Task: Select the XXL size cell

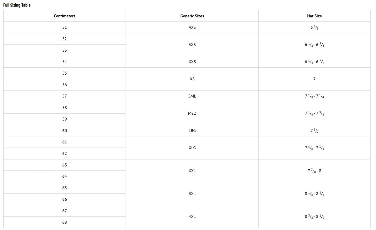Action: [x=192, y=171]
